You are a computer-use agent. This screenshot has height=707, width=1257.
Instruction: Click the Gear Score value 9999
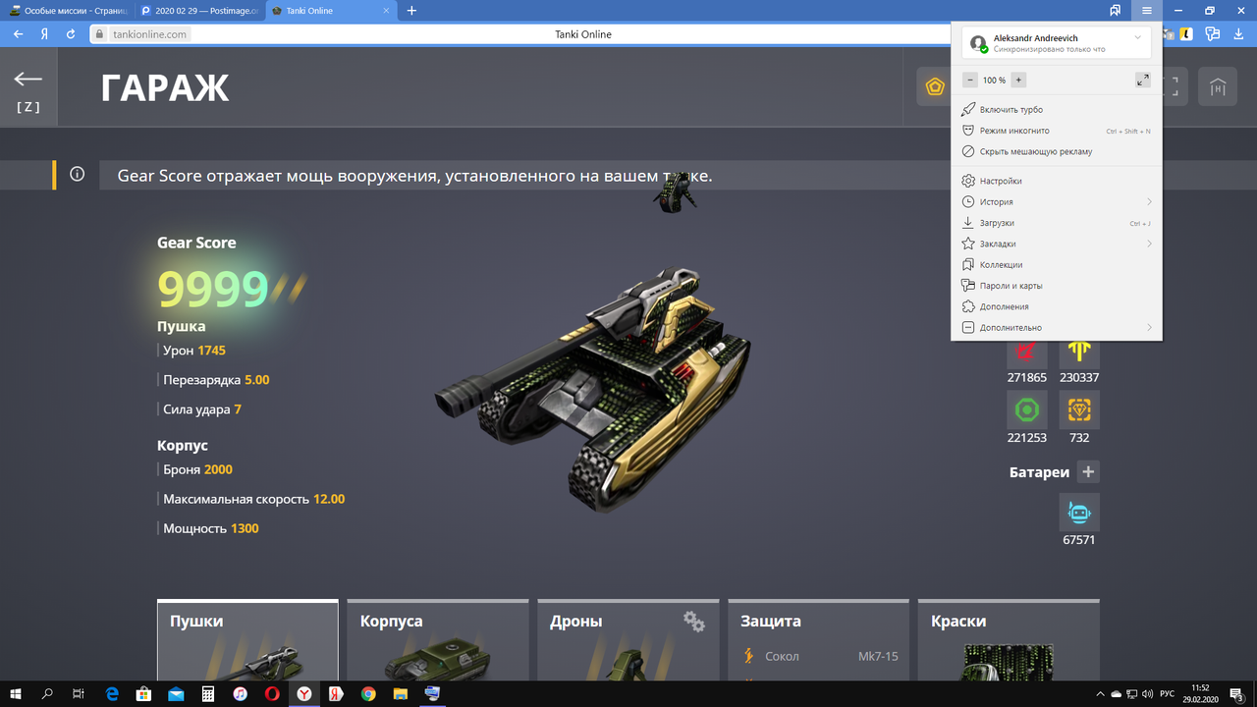pos(213,288)
